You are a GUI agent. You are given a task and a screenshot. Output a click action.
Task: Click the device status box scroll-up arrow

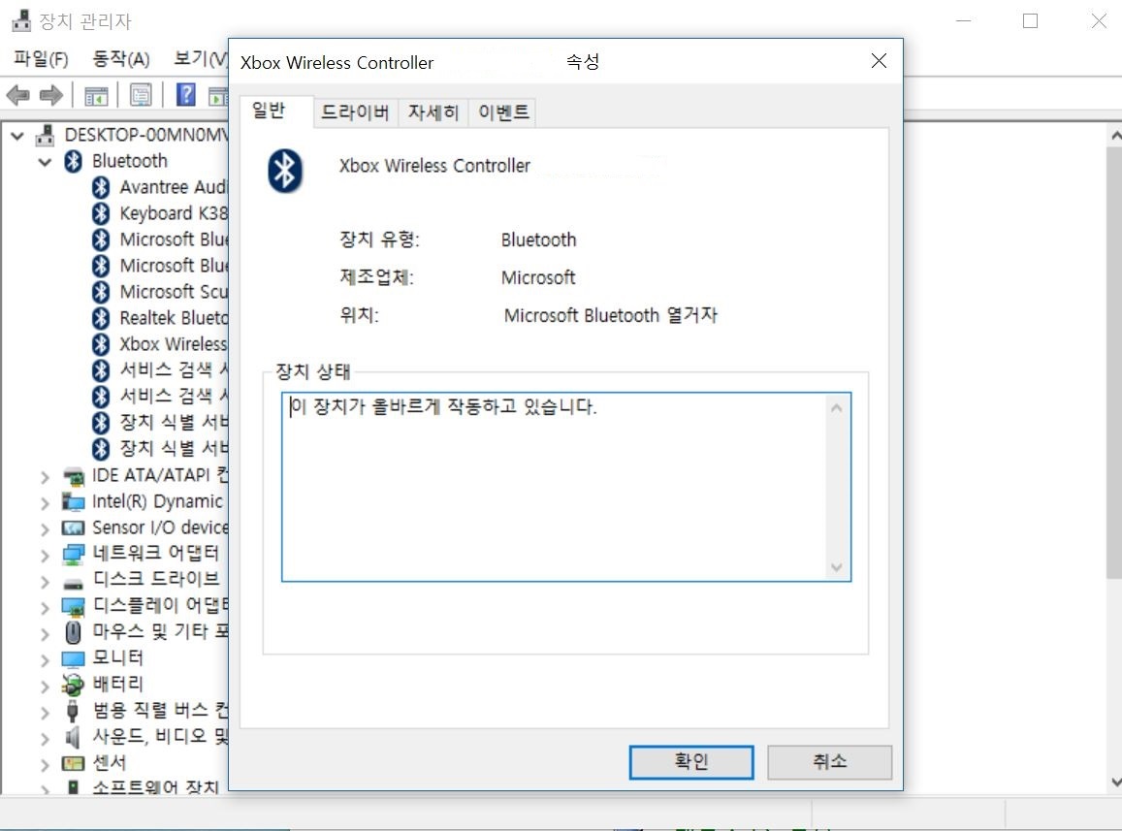click(837, 408)
